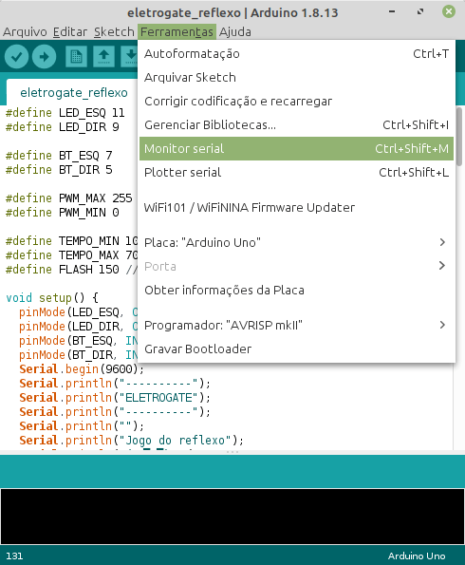Expand the Placa: "Arduino Uno" submenu

(x=296, y=242)
